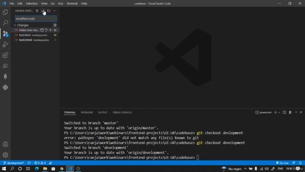Close the terminal panel
Image resolution: width=305 pixels, height=172 pixels.
pyautogui.click(x=301, y=113)
